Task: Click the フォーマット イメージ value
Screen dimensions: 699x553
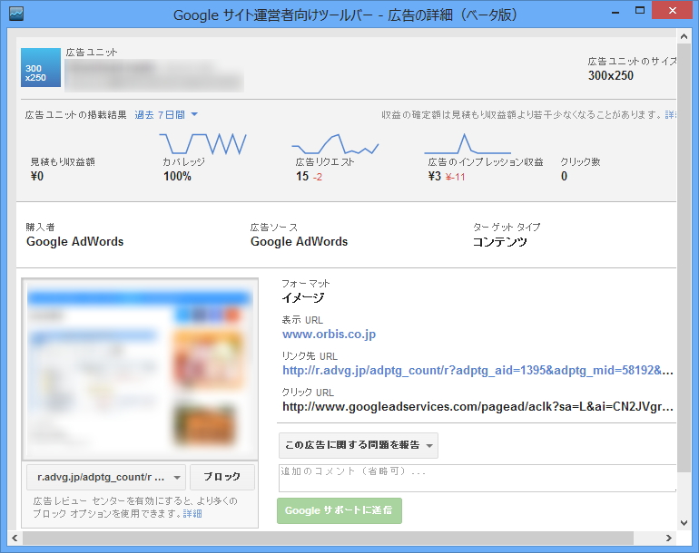Action: click(303, 298)
